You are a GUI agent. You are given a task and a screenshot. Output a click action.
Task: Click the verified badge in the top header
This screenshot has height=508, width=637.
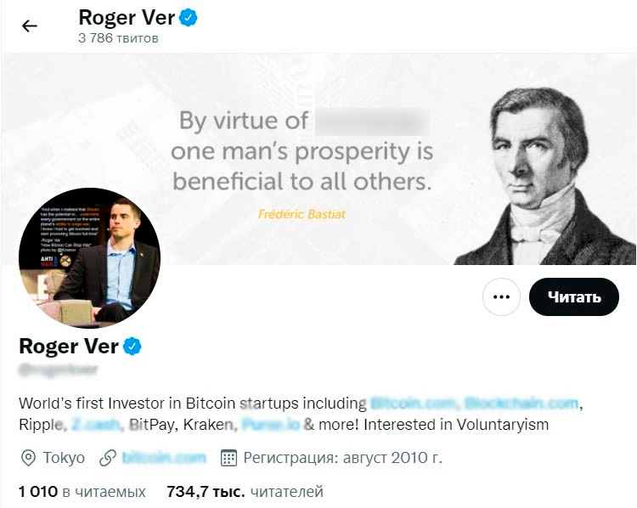pyautogui.click(x=188, y=17)
